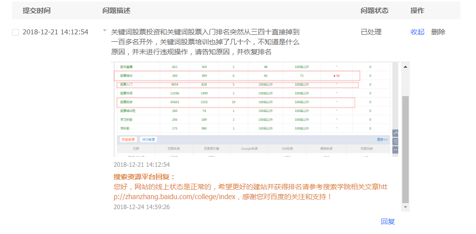Click the 问题状态 column header
This screenshot has width=476, height=234.
(374, 10)
